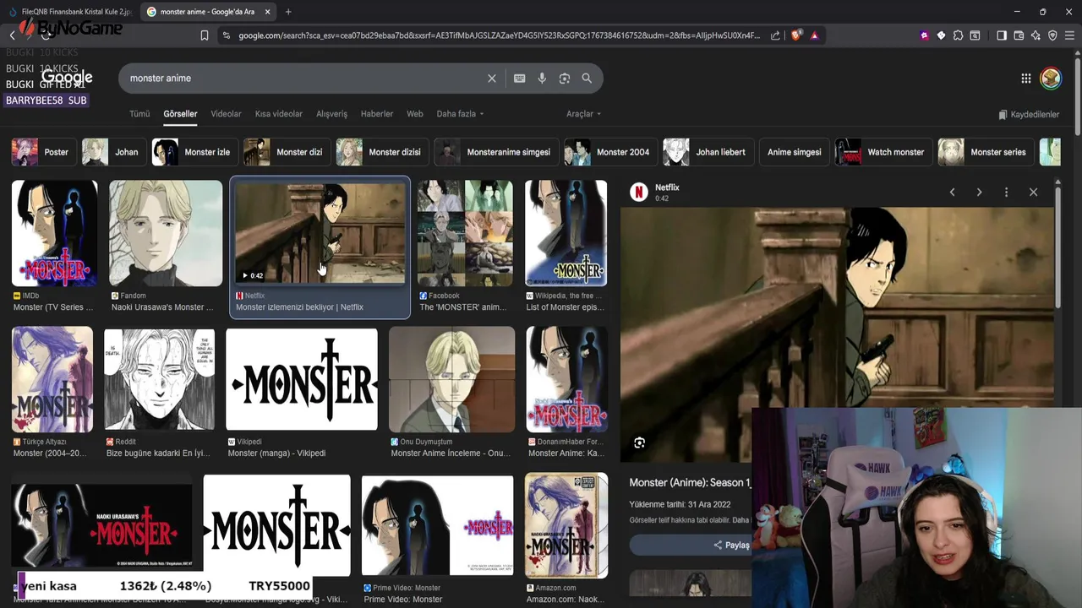Click the browser address bar URL
This screenshot has height=608, width=1082.
pos(499,35)
